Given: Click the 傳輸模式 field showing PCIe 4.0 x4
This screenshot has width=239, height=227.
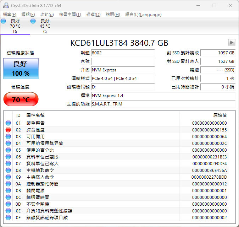Looking at the screenshot, I should [x=123, y=79].
